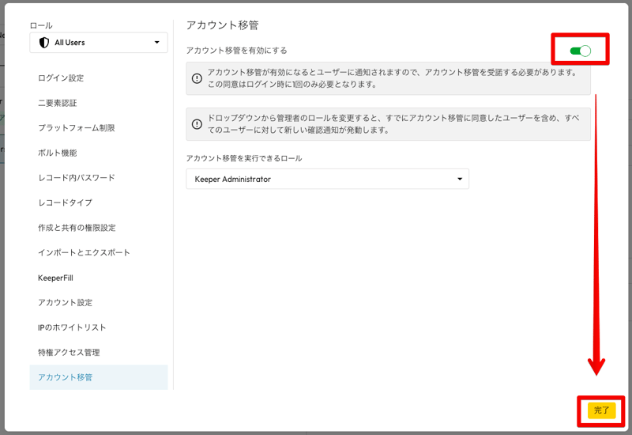632x435 pixels.
Task: Open レコードタイプ settings
Action: 65,202
